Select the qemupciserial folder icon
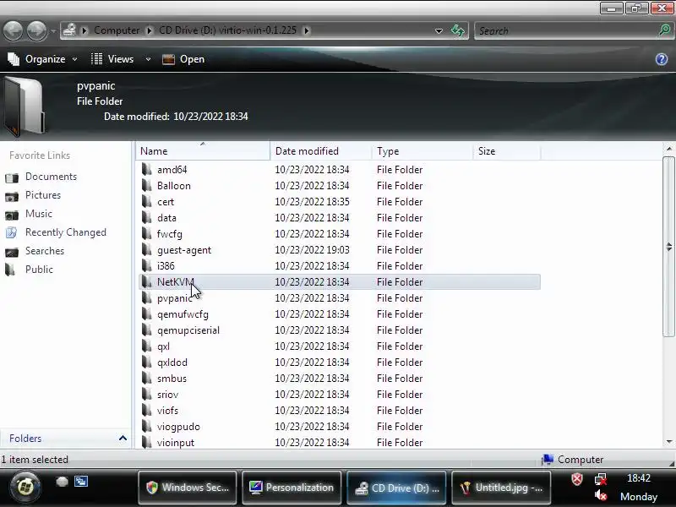 (x=147, y=330)
